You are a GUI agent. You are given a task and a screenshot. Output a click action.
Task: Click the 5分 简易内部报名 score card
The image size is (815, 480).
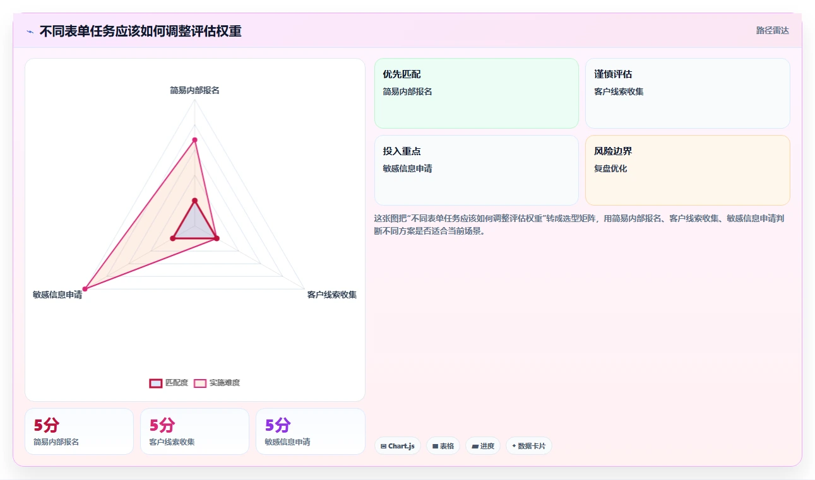(x=79, y=431)
